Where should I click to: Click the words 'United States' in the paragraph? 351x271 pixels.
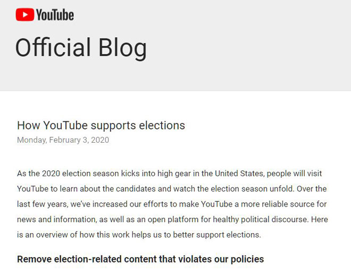(x=239, y=174)
